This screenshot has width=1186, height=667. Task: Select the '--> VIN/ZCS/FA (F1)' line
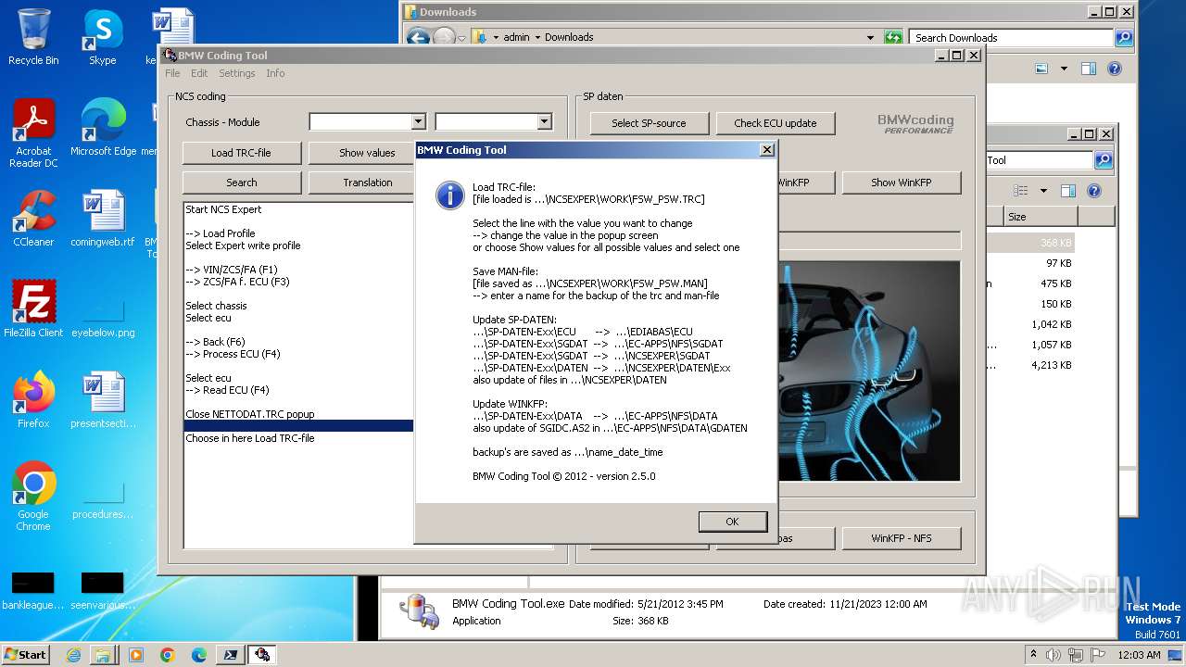point(231,270)
